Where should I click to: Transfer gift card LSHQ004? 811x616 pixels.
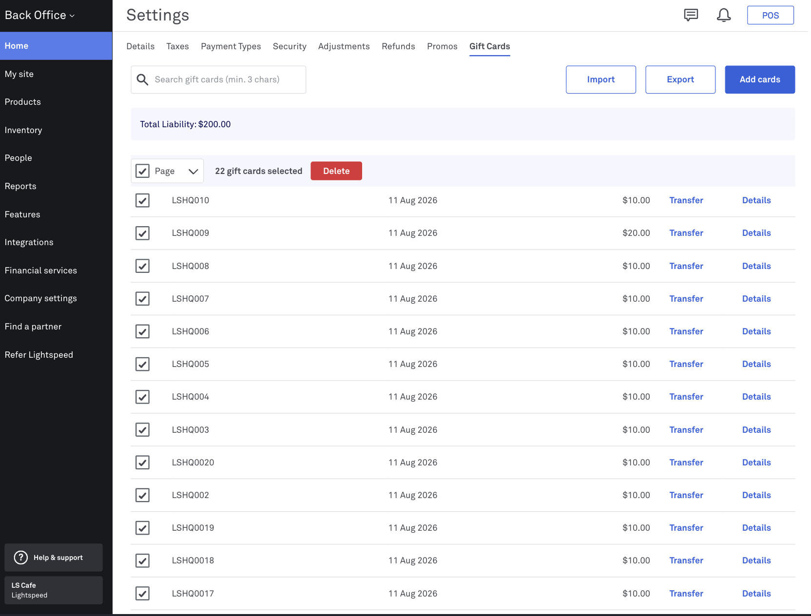(x=686, y=397)
